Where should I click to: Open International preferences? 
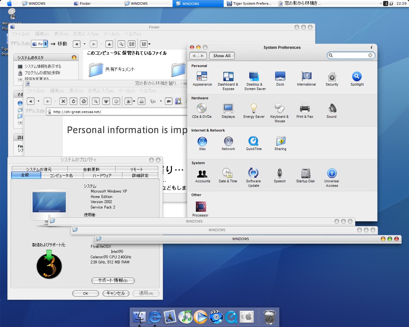tap(306, 79)
